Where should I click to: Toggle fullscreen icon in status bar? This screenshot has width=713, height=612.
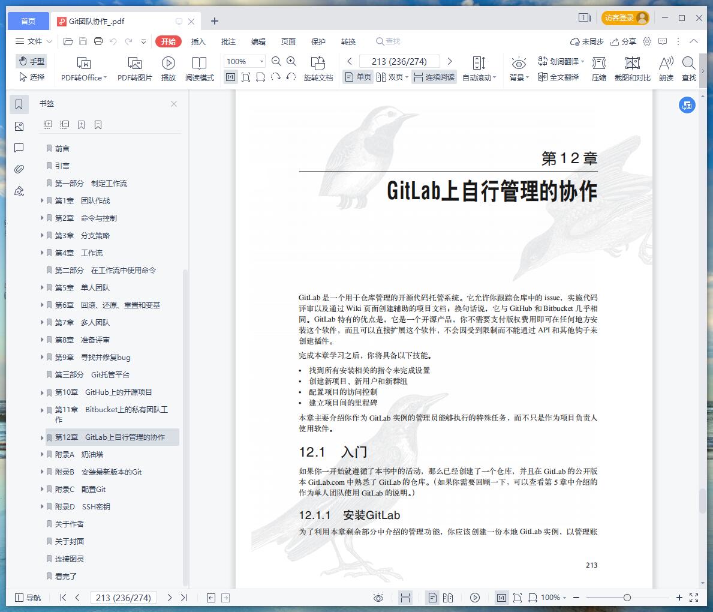click(x=694, y=598)
